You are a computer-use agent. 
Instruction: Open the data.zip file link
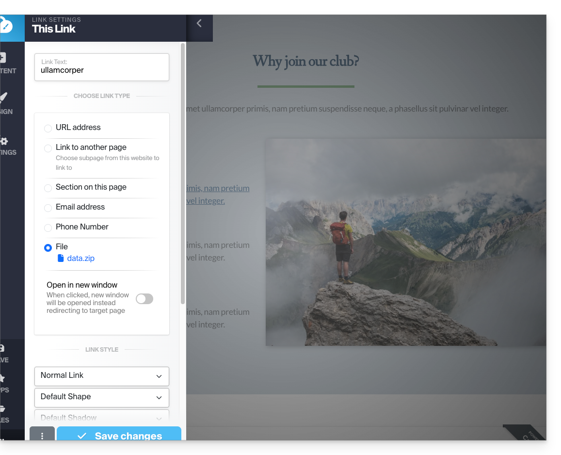(80, 259)
